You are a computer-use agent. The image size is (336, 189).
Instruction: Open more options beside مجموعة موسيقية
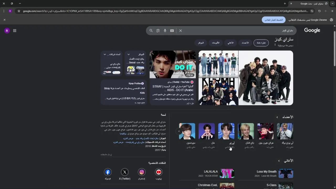(275, 45)
